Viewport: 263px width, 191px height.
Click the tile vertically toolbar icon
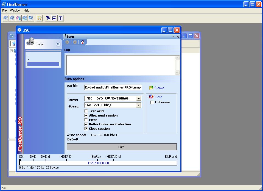coord(61,18)
